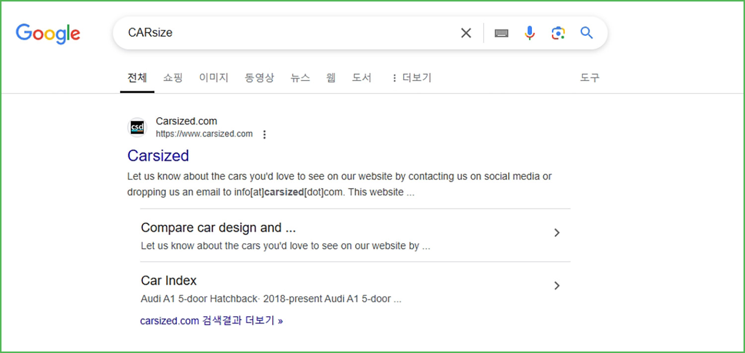Click the Carsized csd favicon

click(137, 127)
